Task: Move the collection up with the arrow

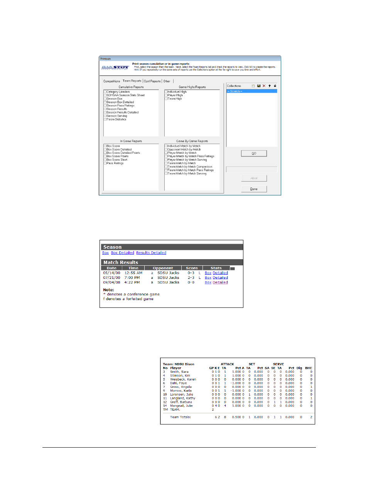Action: pyautogui.click(x=270, y=86)
